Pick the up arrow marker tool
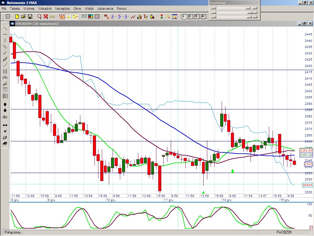The height and width of the screenshot is (236, 314). click(5, 104)
